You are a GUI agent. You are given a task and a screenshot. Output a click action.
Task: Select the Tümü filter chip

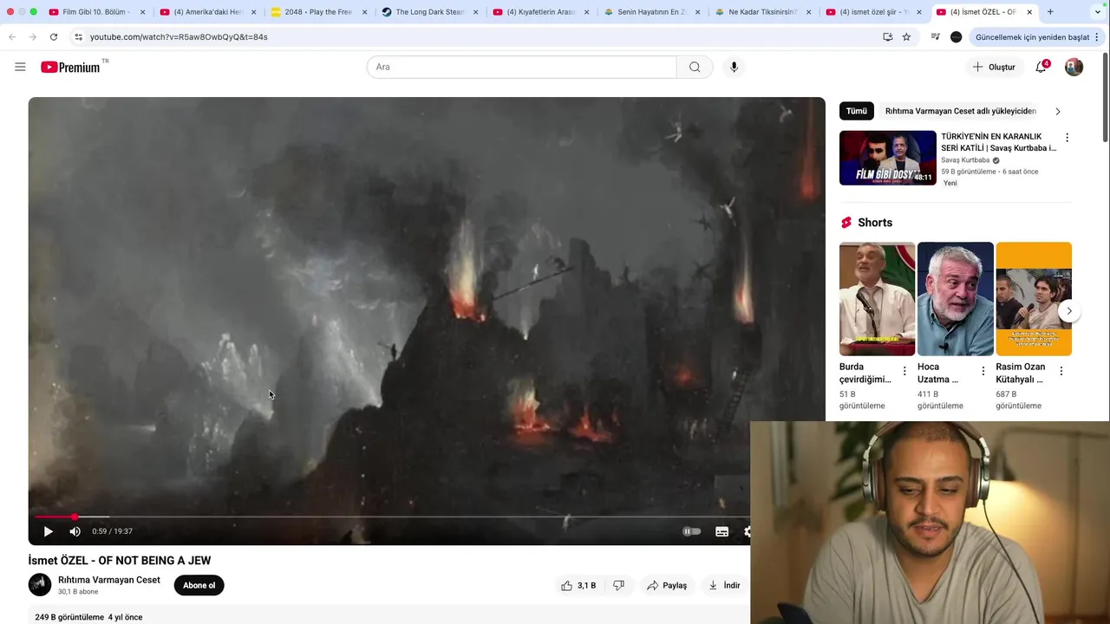pos(857,111)
